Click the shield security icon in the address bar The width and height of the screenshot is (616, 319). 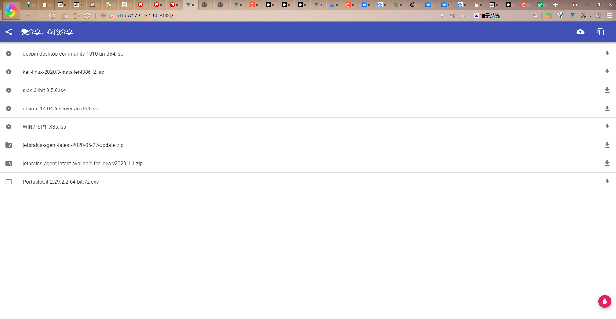click(x=103, y=16)
